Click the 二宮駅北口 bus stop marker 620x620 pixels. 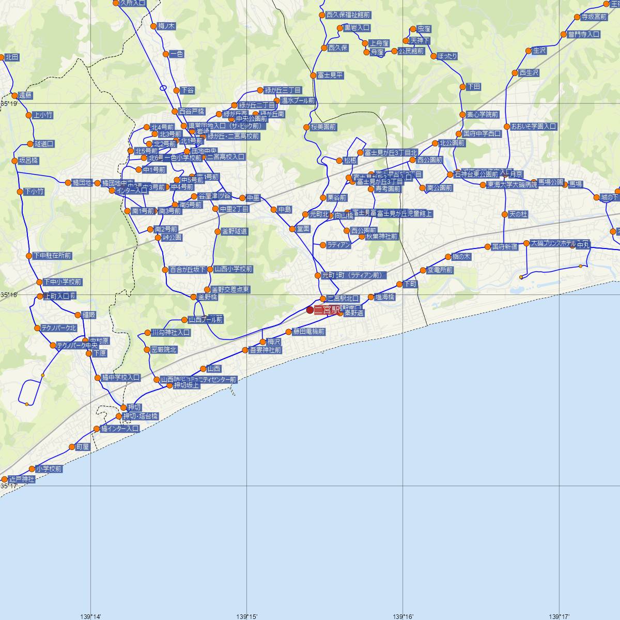tap(323, 298)
